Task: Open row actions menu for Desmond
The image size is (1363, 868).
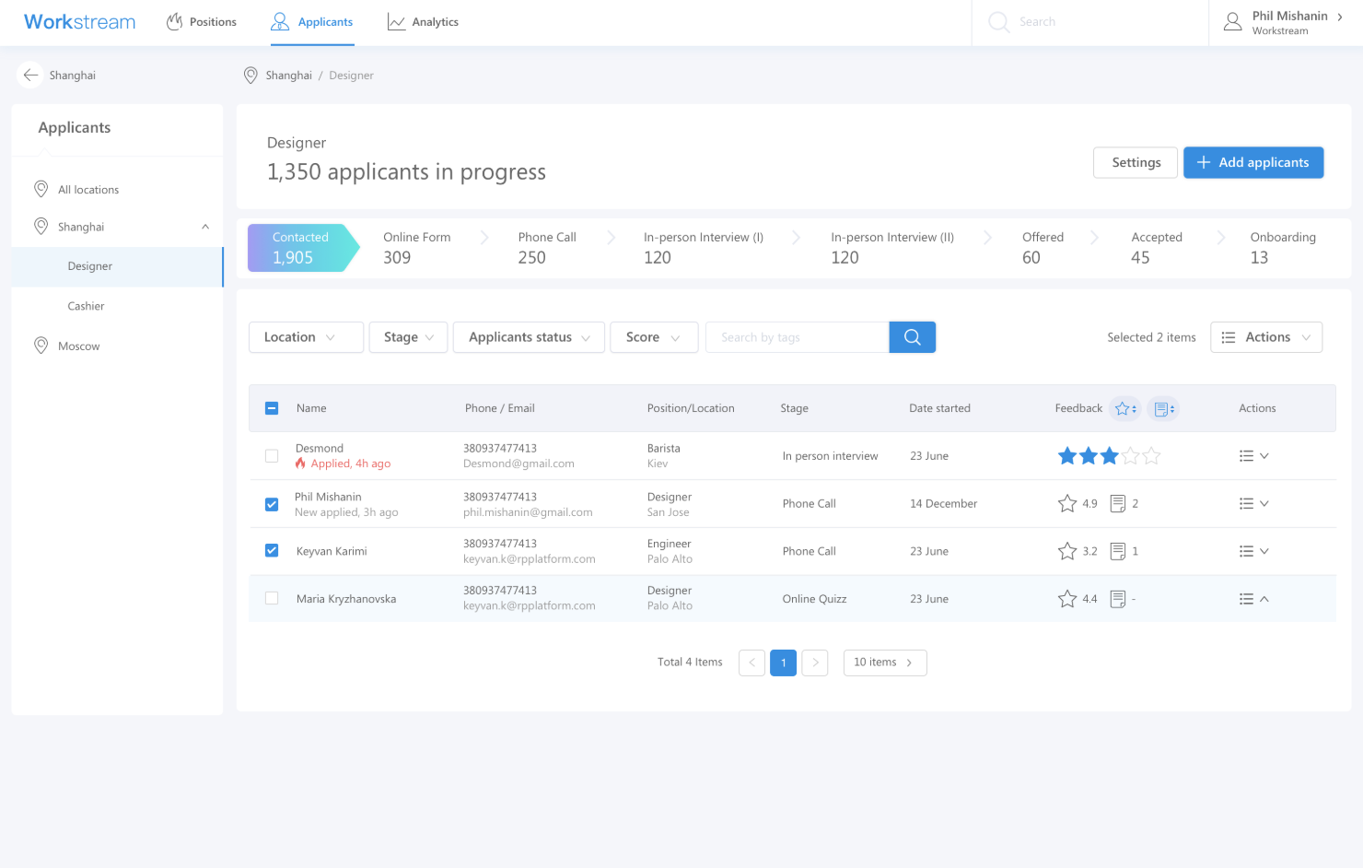Action: [x=1254, y=456]
